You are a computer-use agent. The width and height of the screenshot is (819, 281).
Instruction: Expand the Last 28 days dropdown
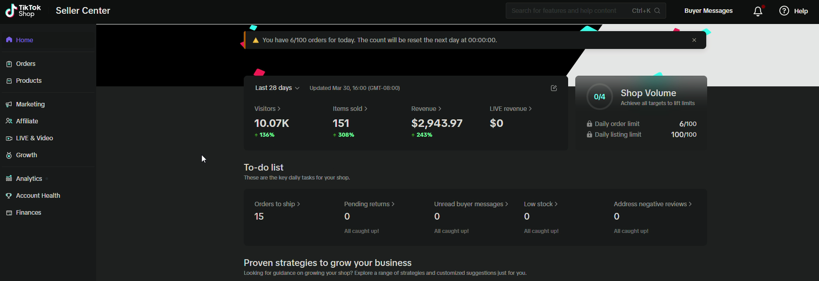(x=277, y=88)
